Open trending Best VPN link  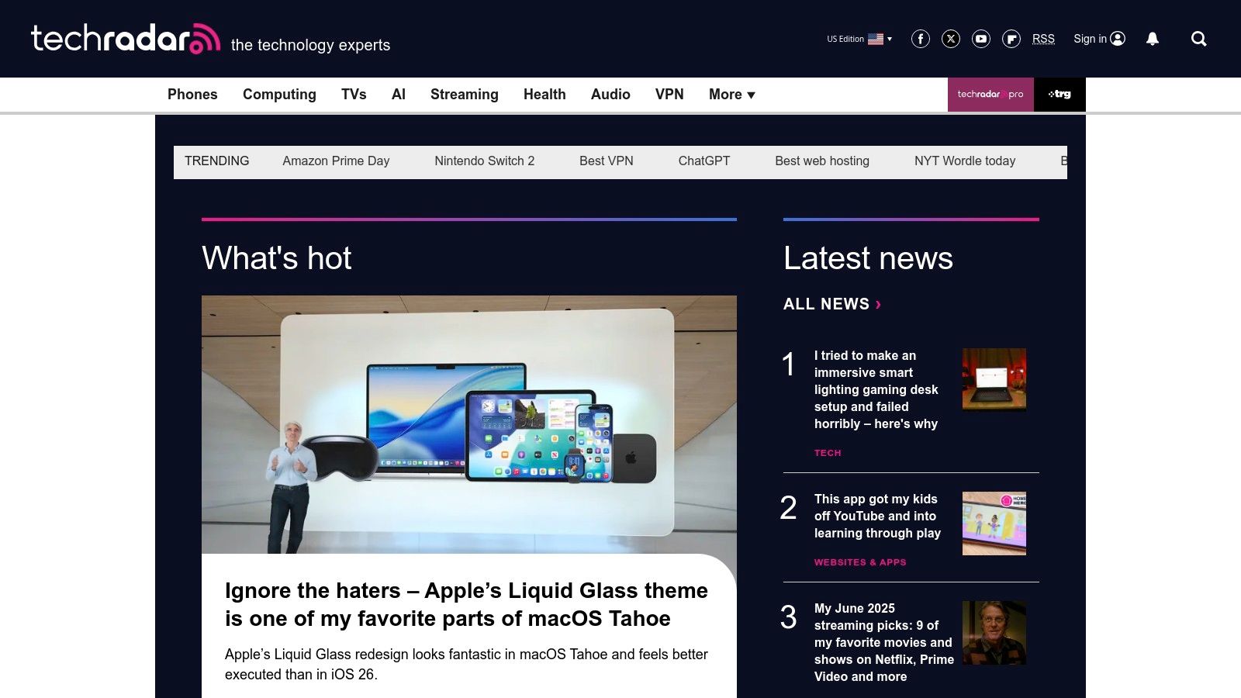coord(607,161)
